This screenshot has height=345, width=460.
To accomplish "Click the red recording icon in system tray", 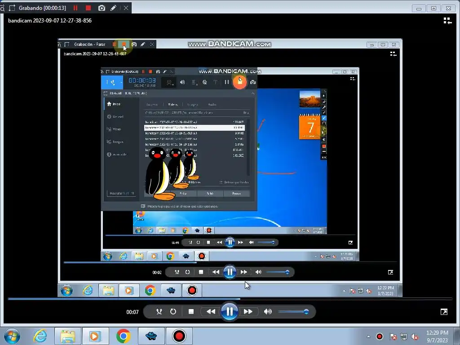I will tap(380, 336).
